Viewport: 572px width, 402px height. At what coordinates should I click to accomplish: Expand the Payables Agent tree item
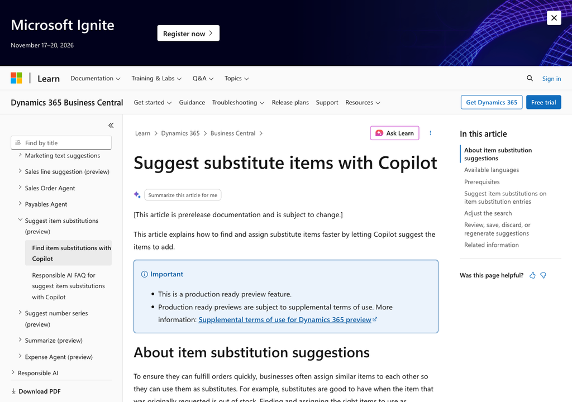(x=20, y=204)
